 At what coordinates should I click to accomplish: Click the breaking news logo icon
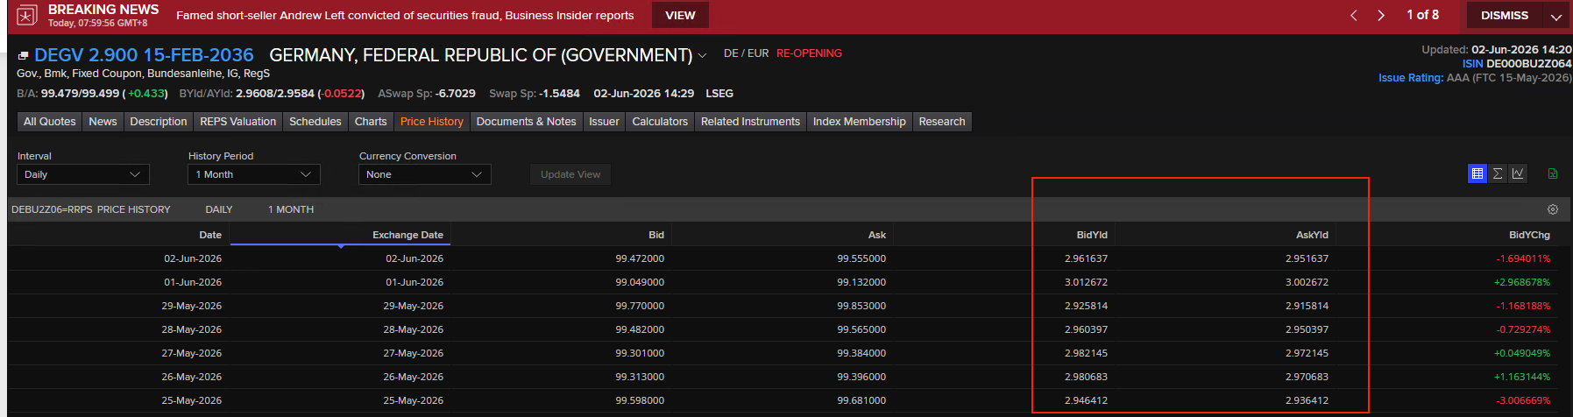pos(27,16)
